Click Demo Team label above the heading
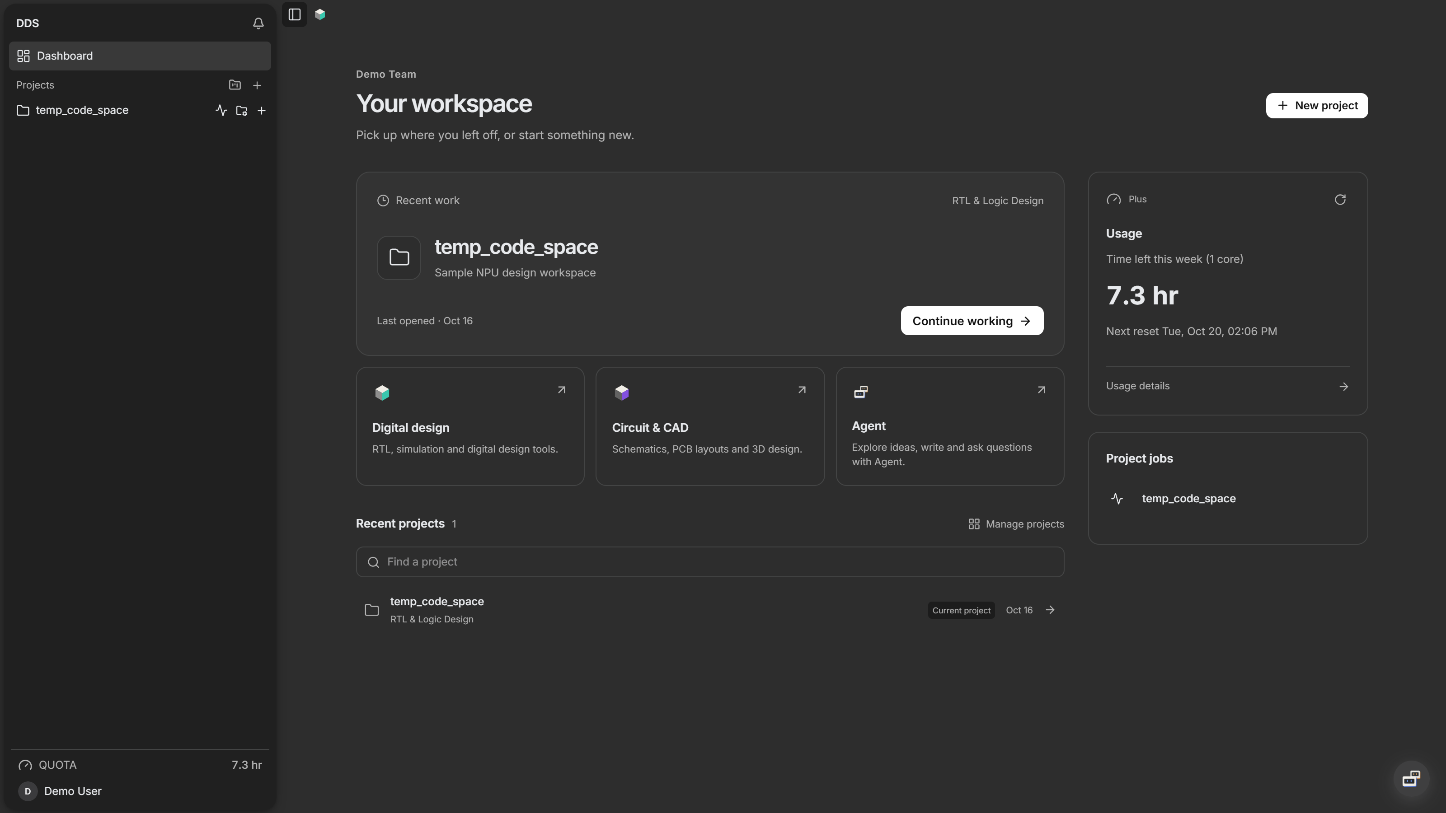Screen dimensions: 1446x813 [x=385, y=74]
